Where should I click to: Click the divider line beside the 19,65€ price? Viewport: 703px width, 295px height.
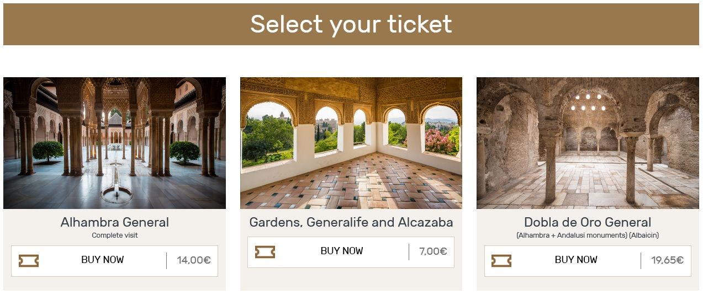[641, 261]
